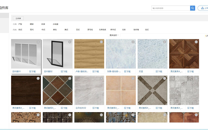The width and height of the screenshot is (208, 130).
Task: Download the 百叶窗01 component
Action: coord(32,71)
